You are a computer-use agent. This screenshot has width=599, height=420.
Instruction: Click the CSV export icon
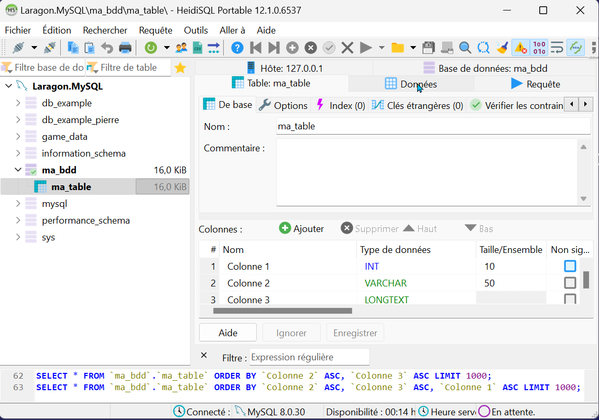pyautogui.click(x=198, y=48)
